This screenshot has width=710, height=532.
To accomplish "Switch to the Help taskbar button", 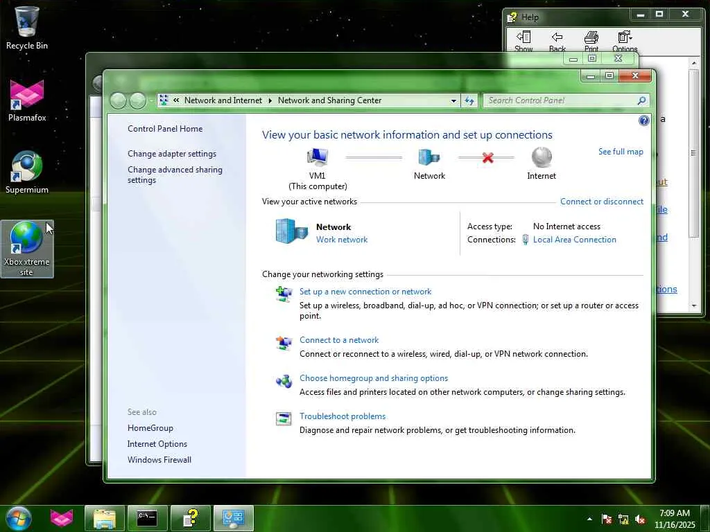I will [190, 518].
